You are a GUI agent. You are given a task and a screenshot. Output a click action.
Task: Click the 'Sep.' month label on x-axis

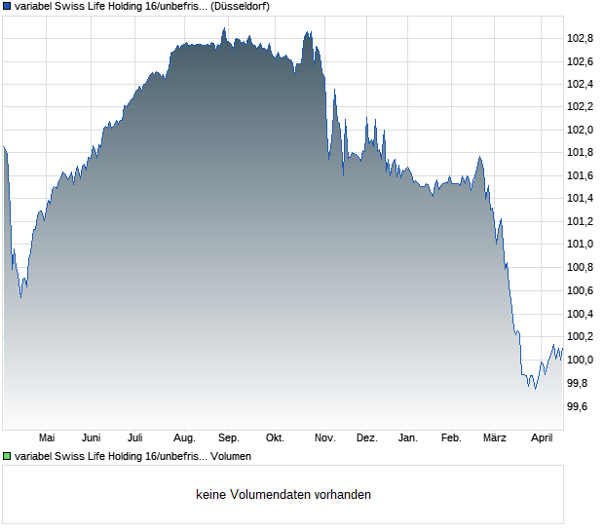pyautogui.click(x=229, y=438)
